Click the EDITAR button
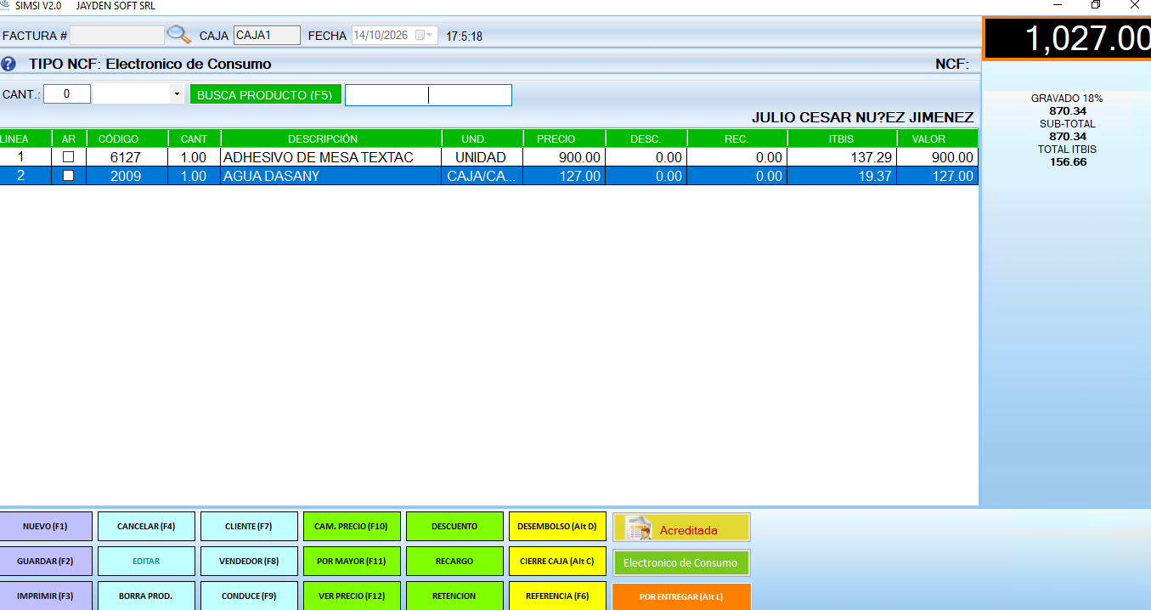 146,562
